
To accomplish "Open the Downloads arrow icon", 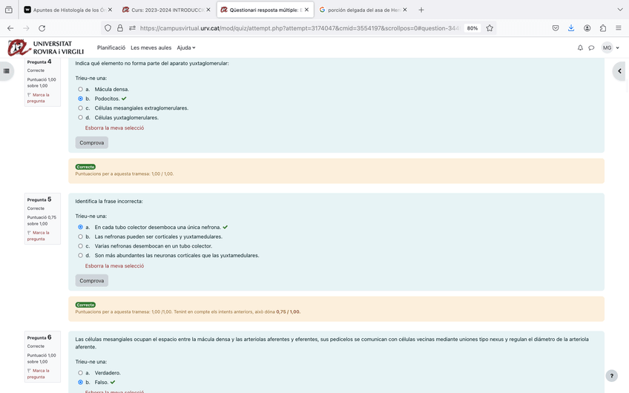I will (571, 28).
